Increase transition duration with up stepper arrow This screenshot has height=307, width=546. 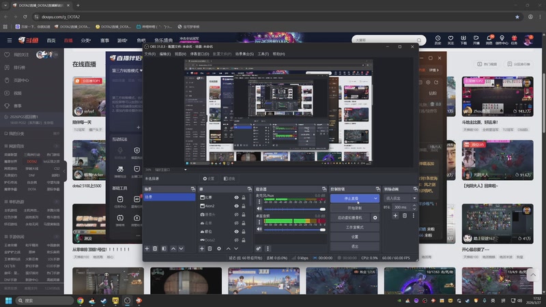point(414,205)
